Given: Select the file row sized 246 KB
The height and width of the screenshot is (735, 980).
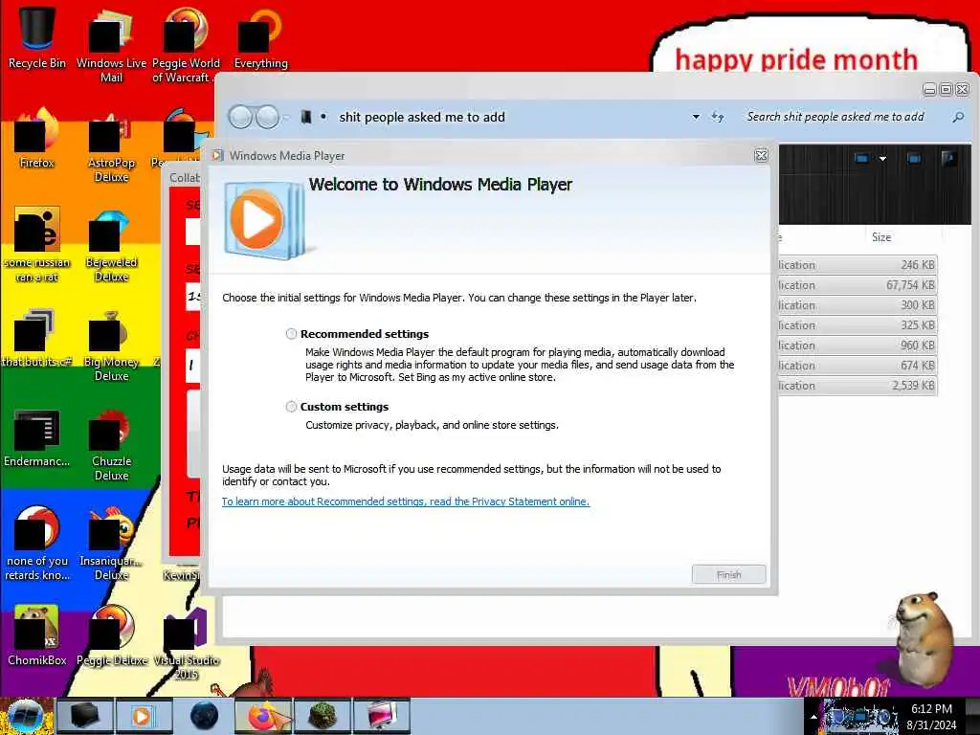Looking at the screenshot, I should tap(857, 265).
